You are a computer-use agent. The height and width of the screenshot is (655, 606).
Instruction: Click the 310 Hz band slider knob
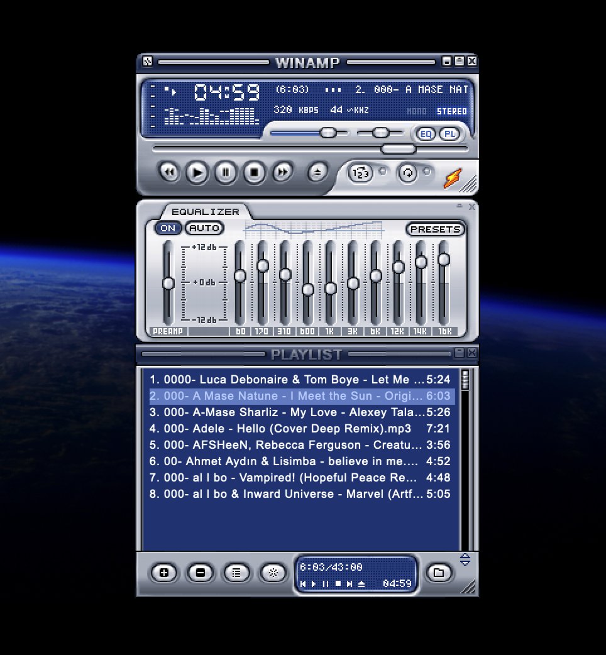[285, 275]
